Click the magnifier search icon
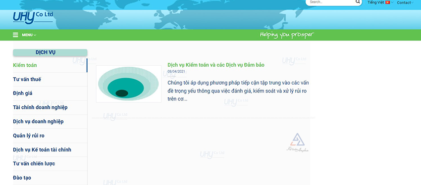421x185 pixels. (x=358, y=2)
